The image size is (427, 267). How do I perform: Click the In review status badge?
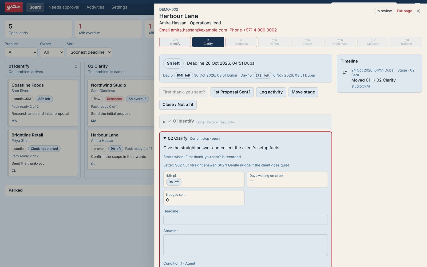[x=384, y=11]
